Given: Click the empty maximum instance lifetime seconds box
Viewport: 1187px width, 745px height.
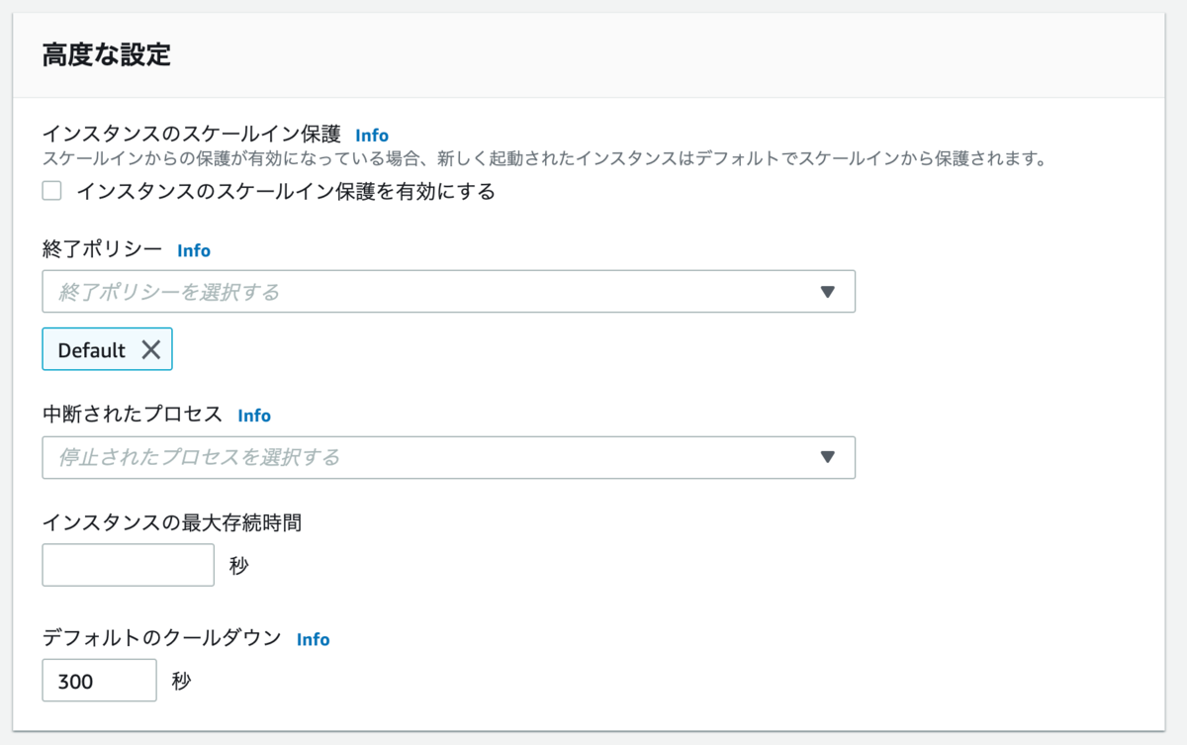Looking at the screenshot, I should pyautogui.click(x=128, y=564).
